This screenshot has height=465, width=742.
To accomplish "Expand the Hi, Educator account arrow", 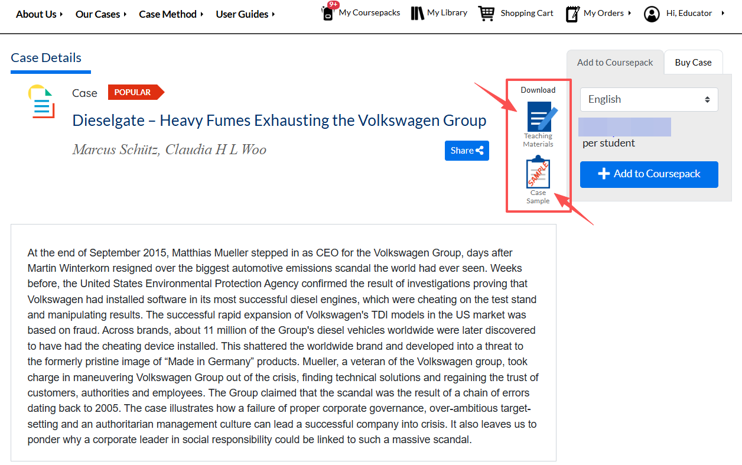I will tap(723, 13).
